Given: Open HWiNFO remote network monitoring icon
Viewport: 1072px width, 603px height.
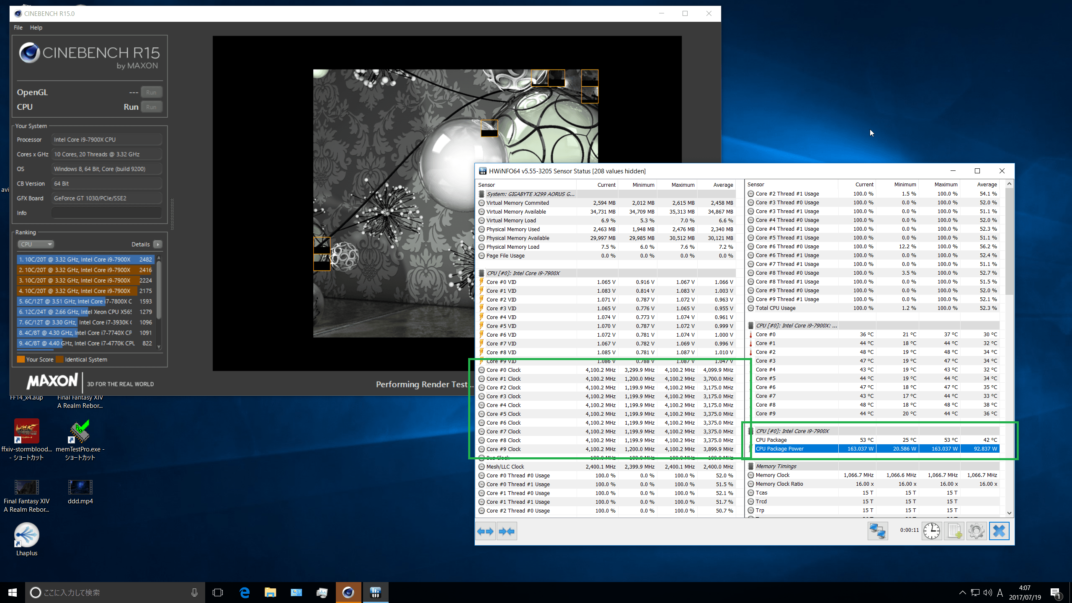Looking at the screenshot, I should [x=877, y=531].
